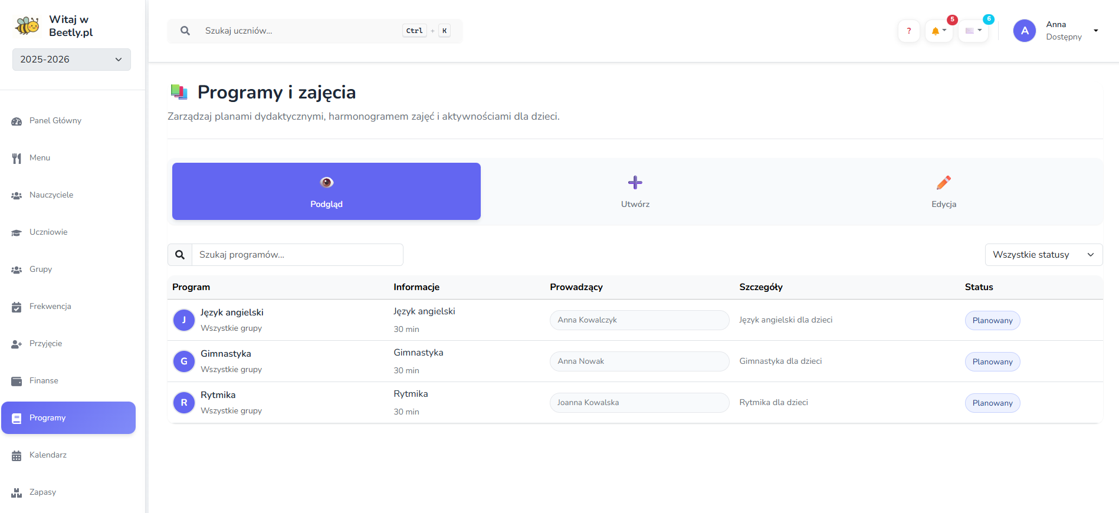Open the 2025-2026 school year dropdown
1119x513 pixels.
point(71,60)
